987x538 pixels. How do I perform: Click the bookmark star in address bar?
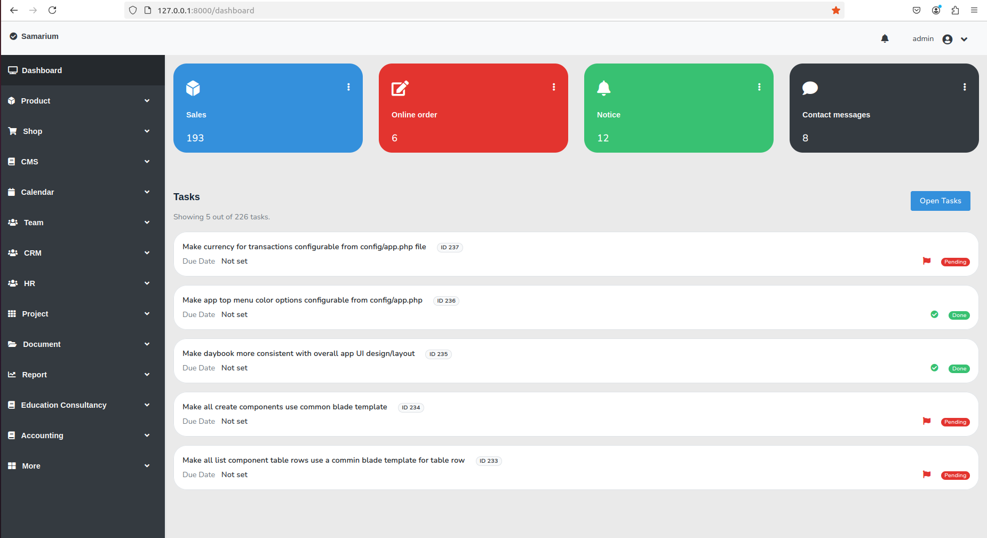pos(835,10)
